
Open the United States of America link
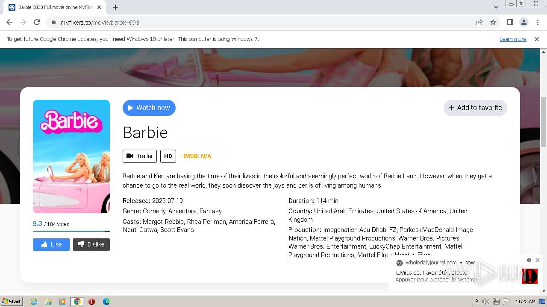pyautogui.click(x=411, y=211)
